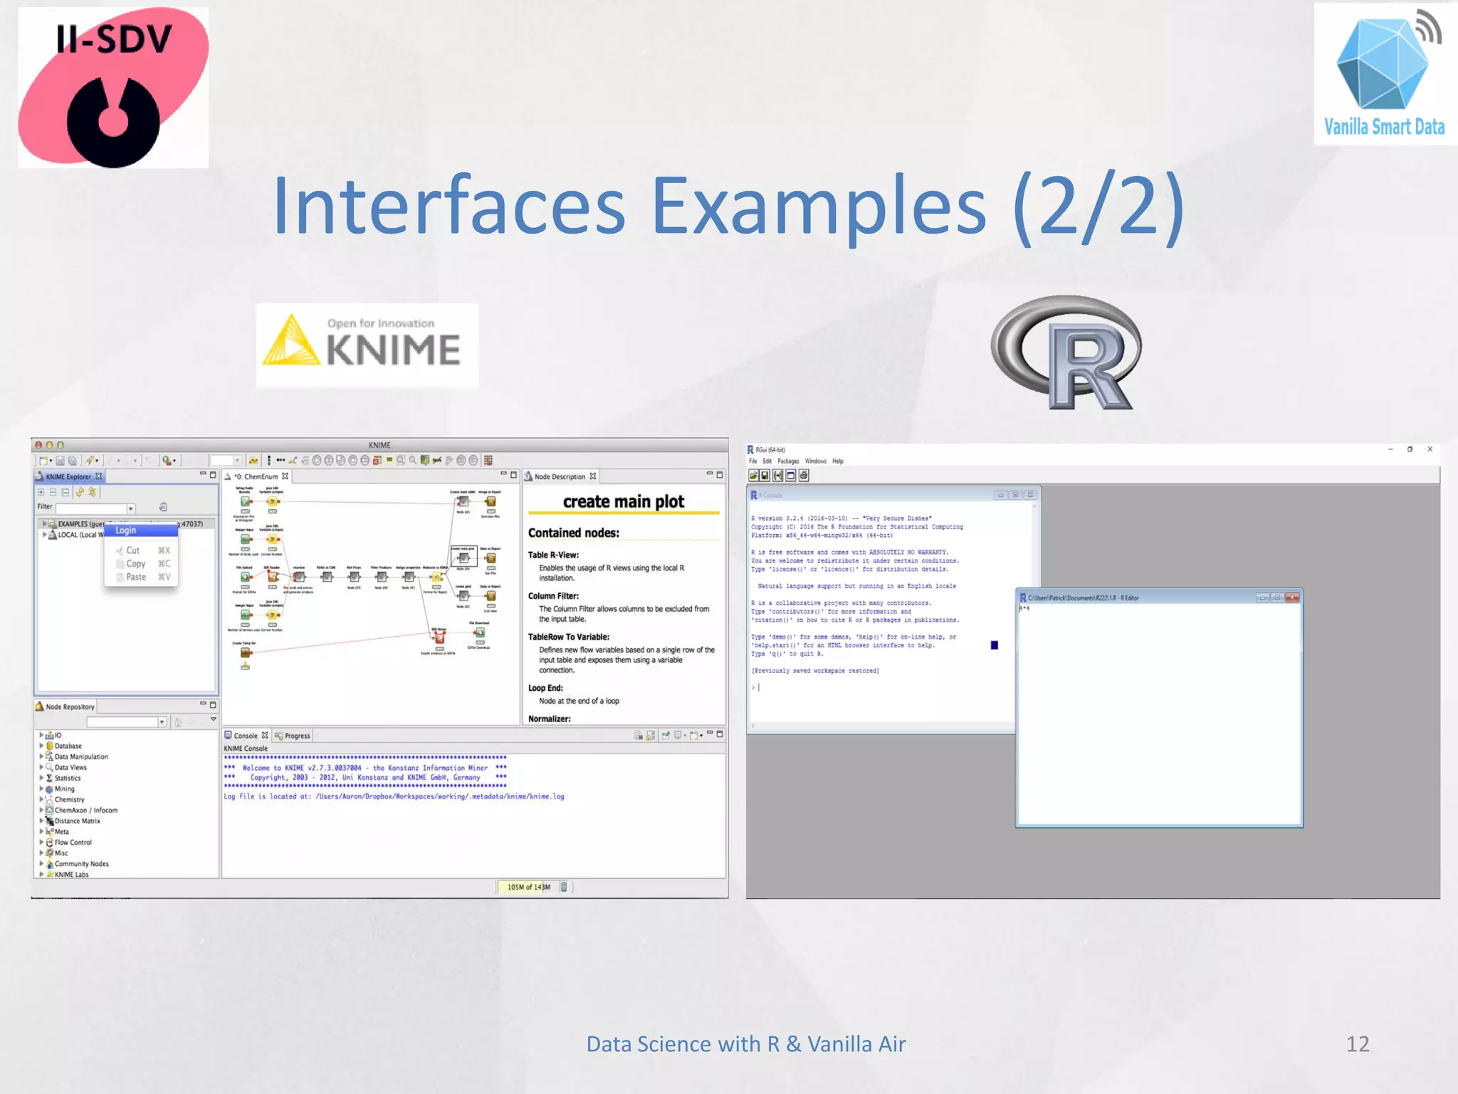
Task: Expand the IO category in Node Repository
Action: point(41,735)
